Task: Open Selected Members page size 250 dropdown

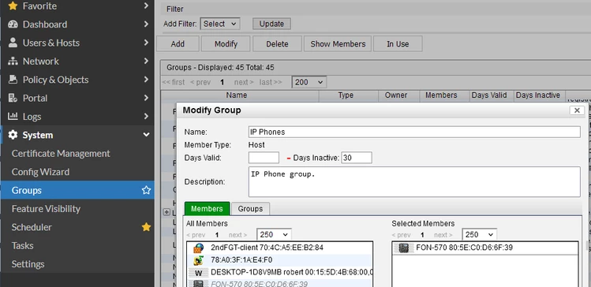Action: [480, 235]
